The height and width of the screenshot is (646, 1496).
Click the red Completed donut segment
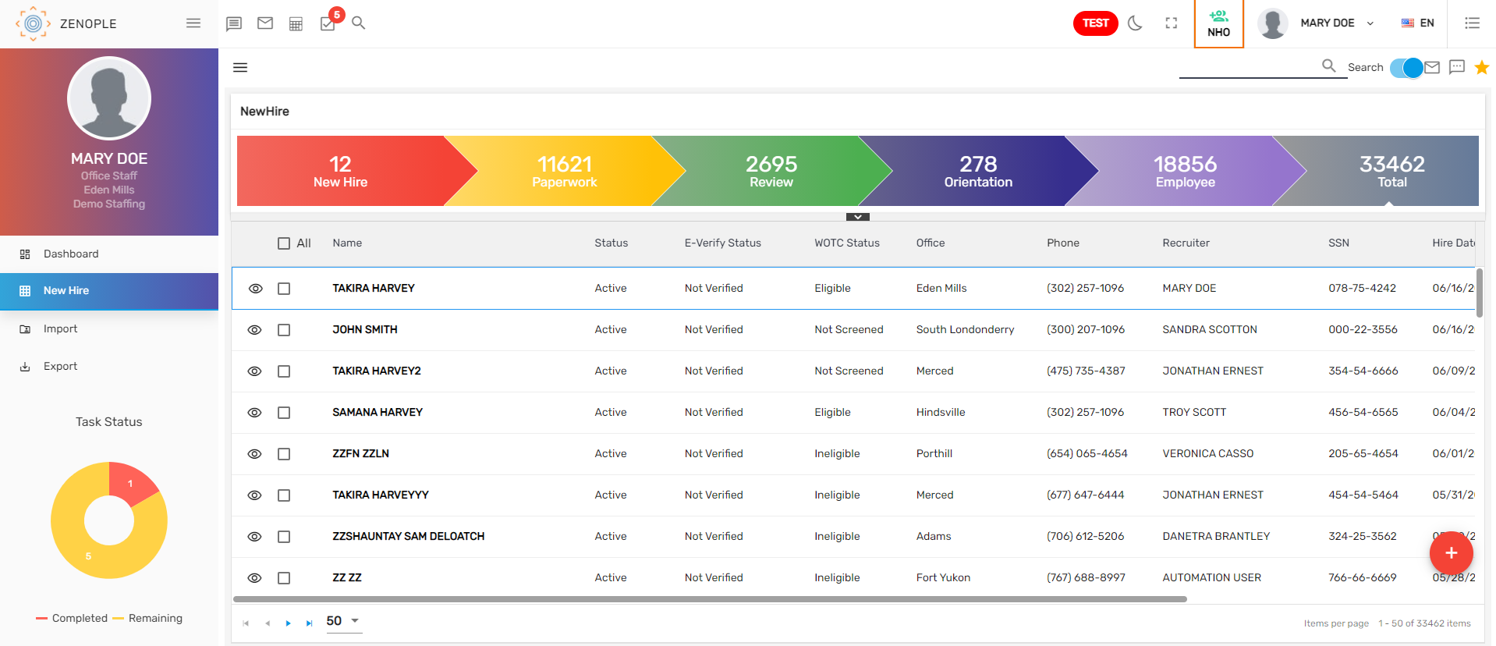(130, 484)
